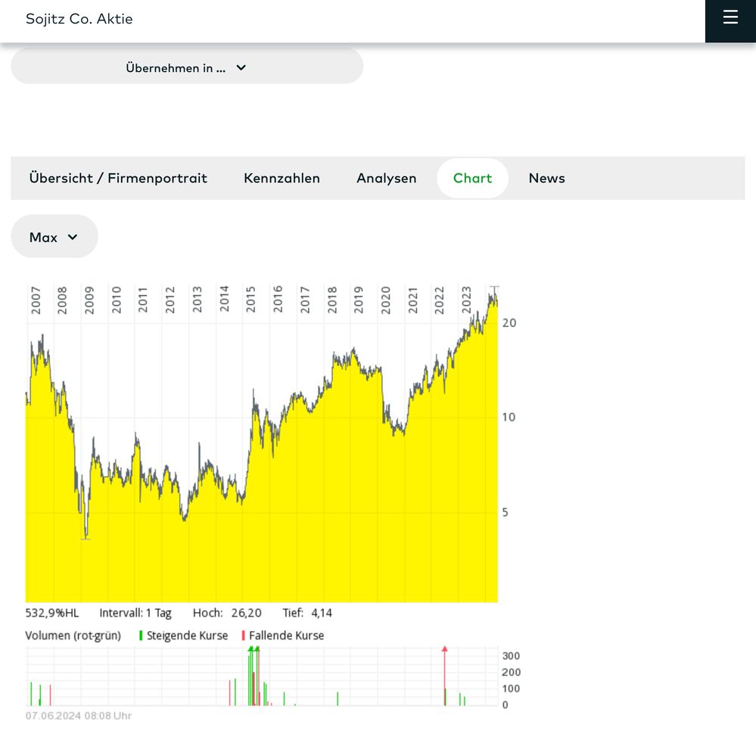Open the hamburger menu in top-right corner
This screenshot has width=756, height=737.
(x=730, y=18)
